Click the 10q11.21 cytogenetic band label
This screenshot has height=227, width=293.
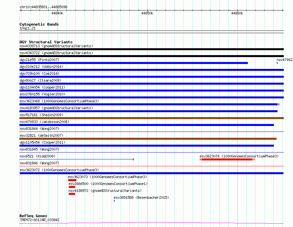pyautogui.click(x=28, y=28)
